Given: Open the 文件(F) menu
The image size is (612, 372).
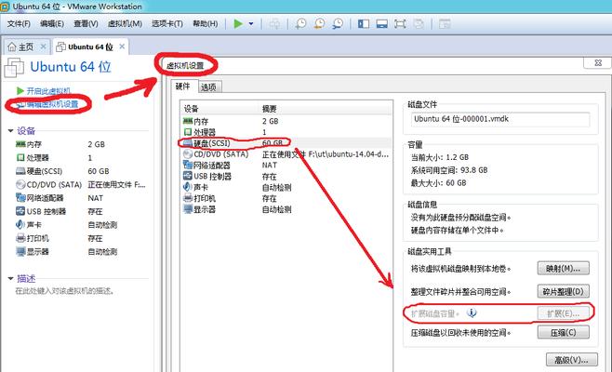Looking at the screenshot, I should [19, 24].
